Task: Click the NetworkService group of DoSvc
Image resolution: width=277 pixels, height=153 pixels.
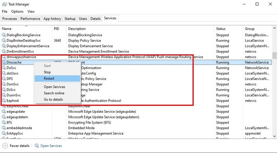Action: click(x=257, y=68)
